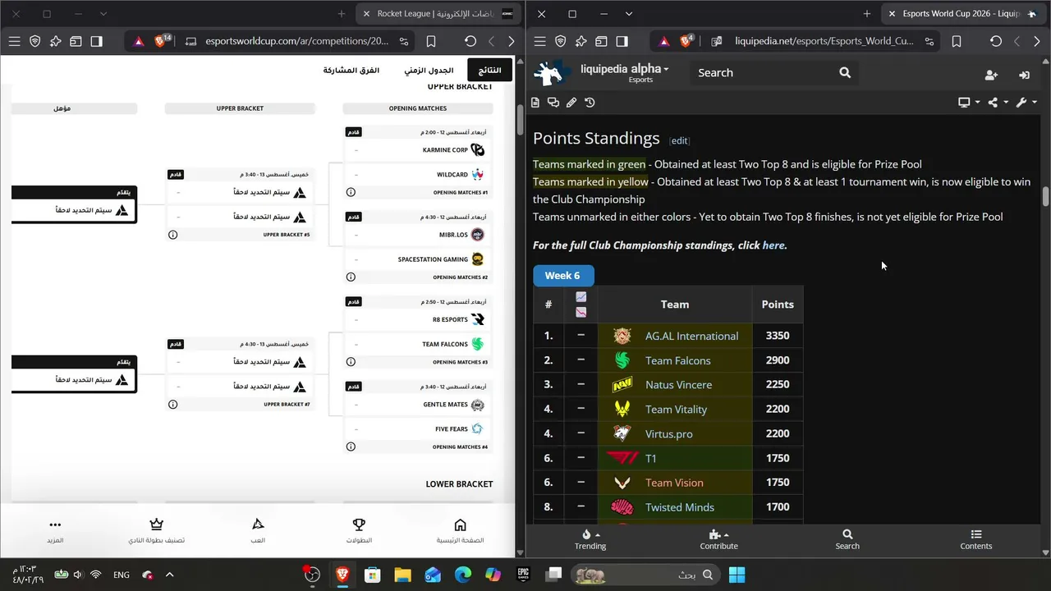Screen dimensions: 1051x591
Task: Open Leo AI sparkle icon in left window
Action: tap(56, 41)
